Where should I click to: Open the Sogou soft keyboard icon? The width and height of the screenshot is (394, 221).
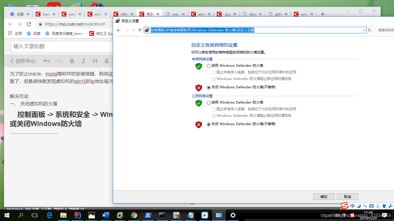click(x=372, y=206)
